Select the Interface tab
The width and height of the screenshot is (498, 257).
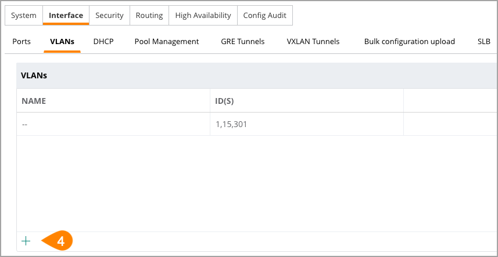click(x=66, y=15)
